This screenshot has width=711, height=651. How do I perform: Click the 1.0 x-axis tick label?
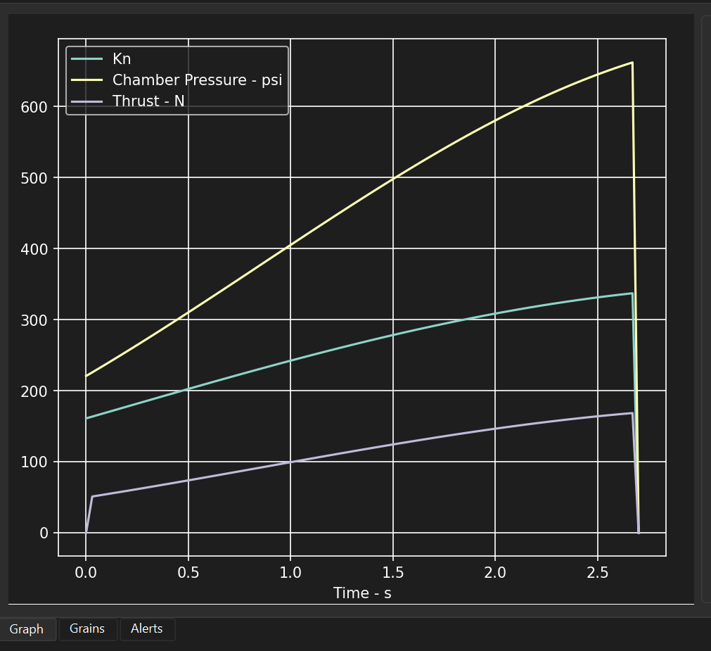click(x=290, y=572)
